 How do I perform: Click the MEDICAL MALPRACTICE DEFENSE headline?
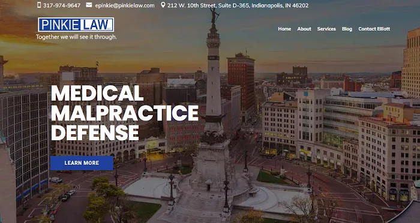(x=125, y=113)
